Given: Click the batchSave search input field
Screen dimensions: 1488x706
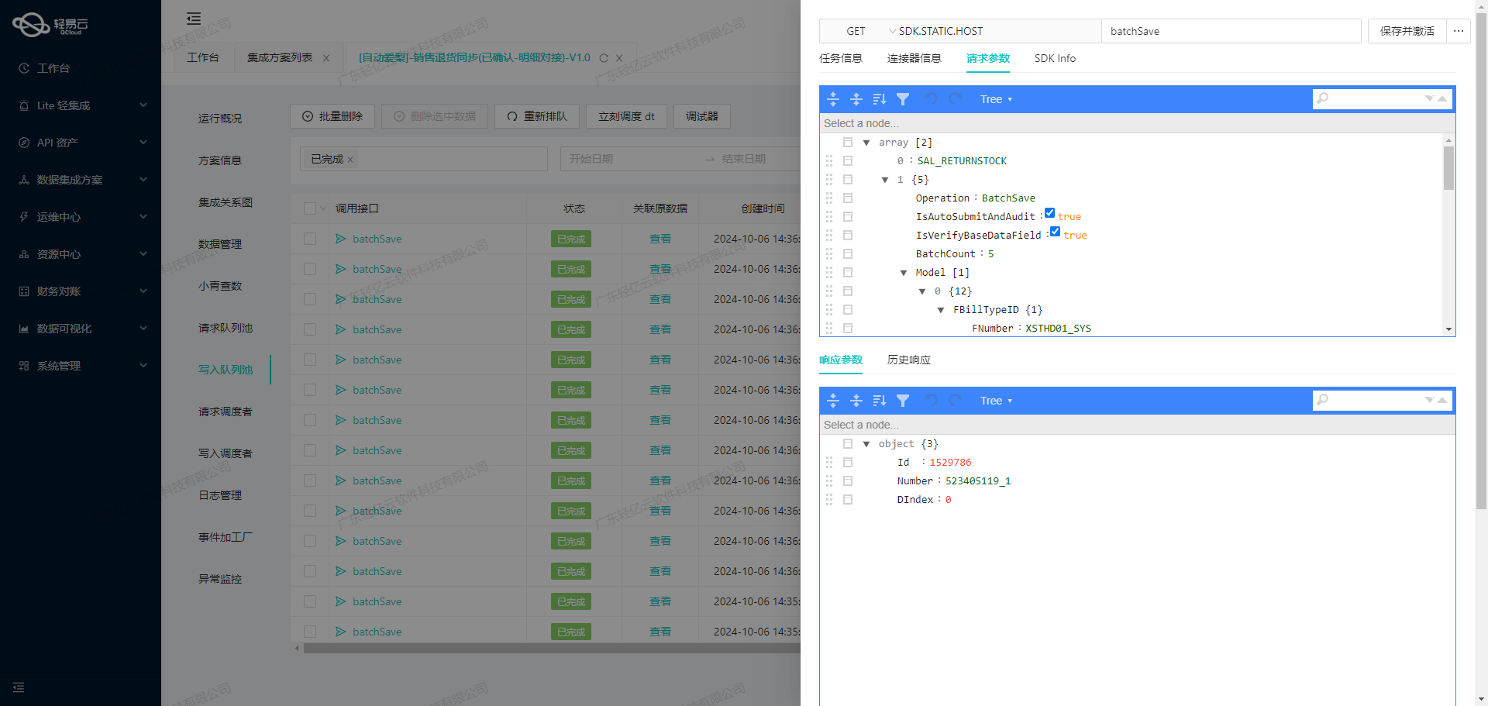Looking at the screenshot, I should 1231,31.
